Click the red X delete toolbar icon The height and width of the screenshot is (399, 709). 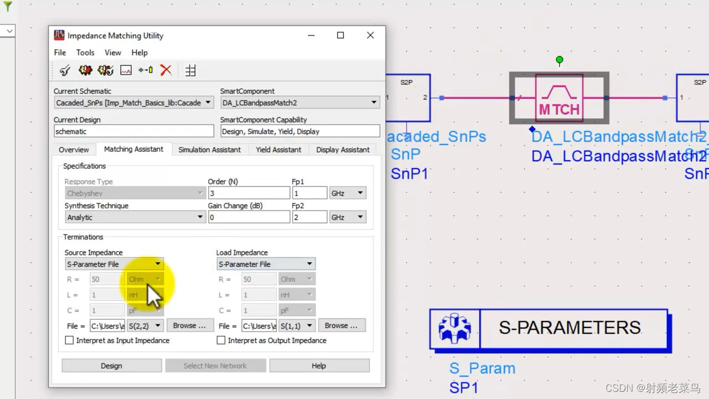[x=166, y=70]
